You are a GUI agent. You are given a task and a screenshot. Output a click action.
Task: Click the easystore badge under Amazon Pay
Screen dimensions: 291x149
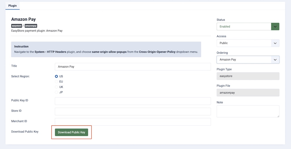click(x=17, y=26)
